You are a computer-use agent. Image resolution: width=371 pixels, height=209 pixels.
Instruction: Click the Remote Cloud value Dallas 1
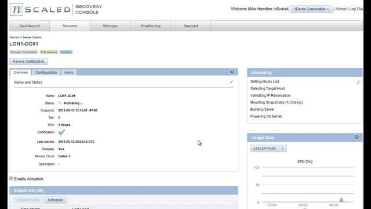64,156
